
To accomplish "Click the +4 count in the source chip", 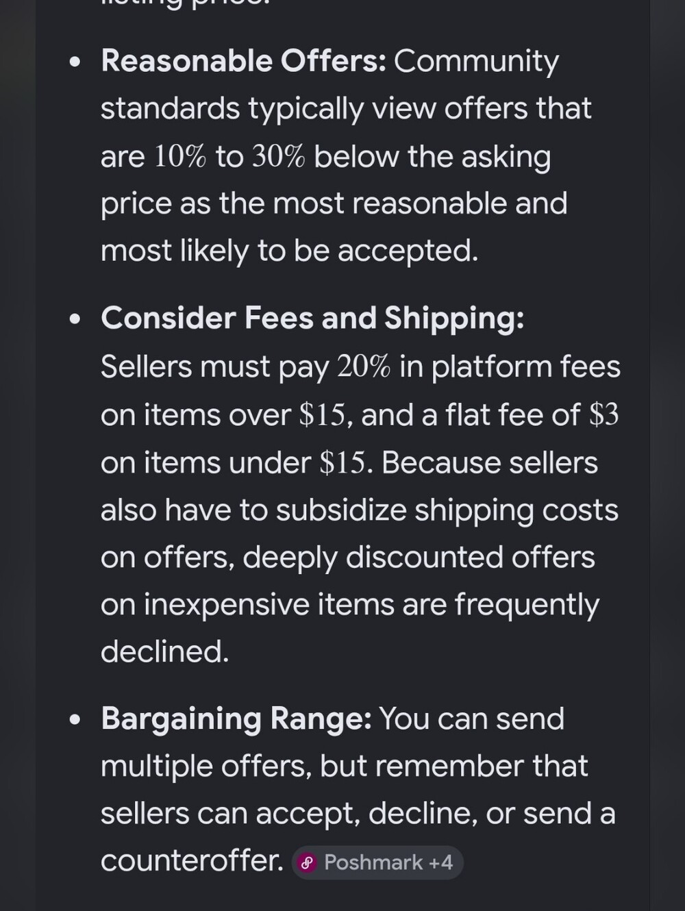I will tap(440, 862).
